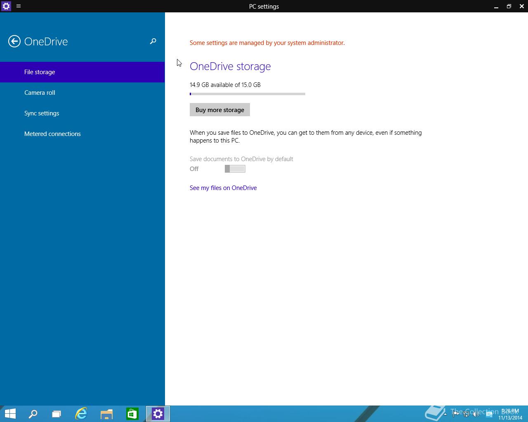Show hidden tray icons arrow
528x422 pixels.
pyautogui.click(x=445, y=414)
